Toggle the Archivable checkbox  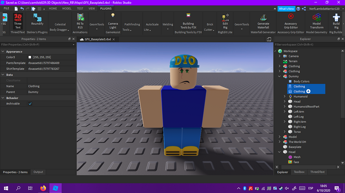pyautogui.click(x=30, y=103)
